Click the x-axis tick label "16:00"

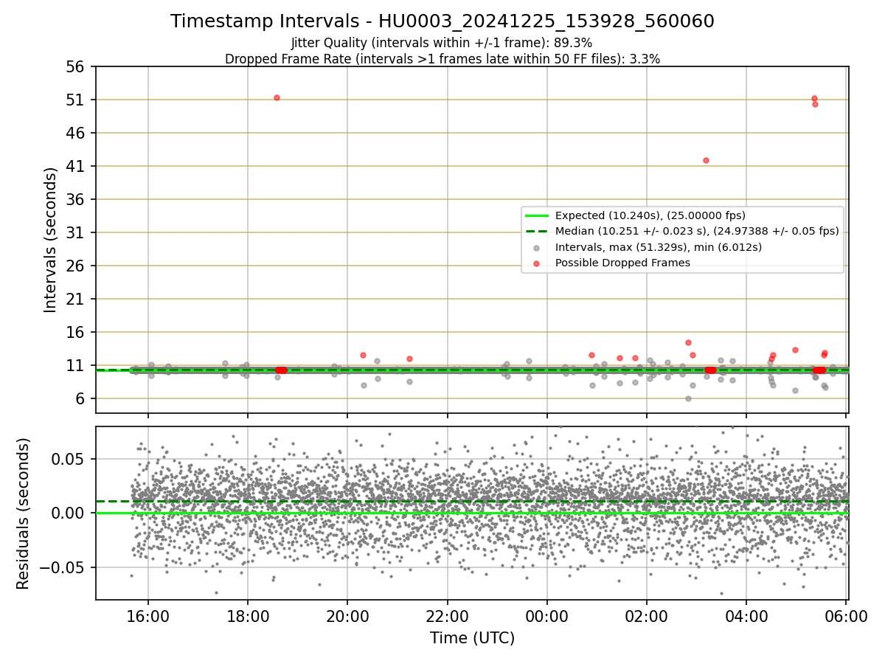point(147,616)
